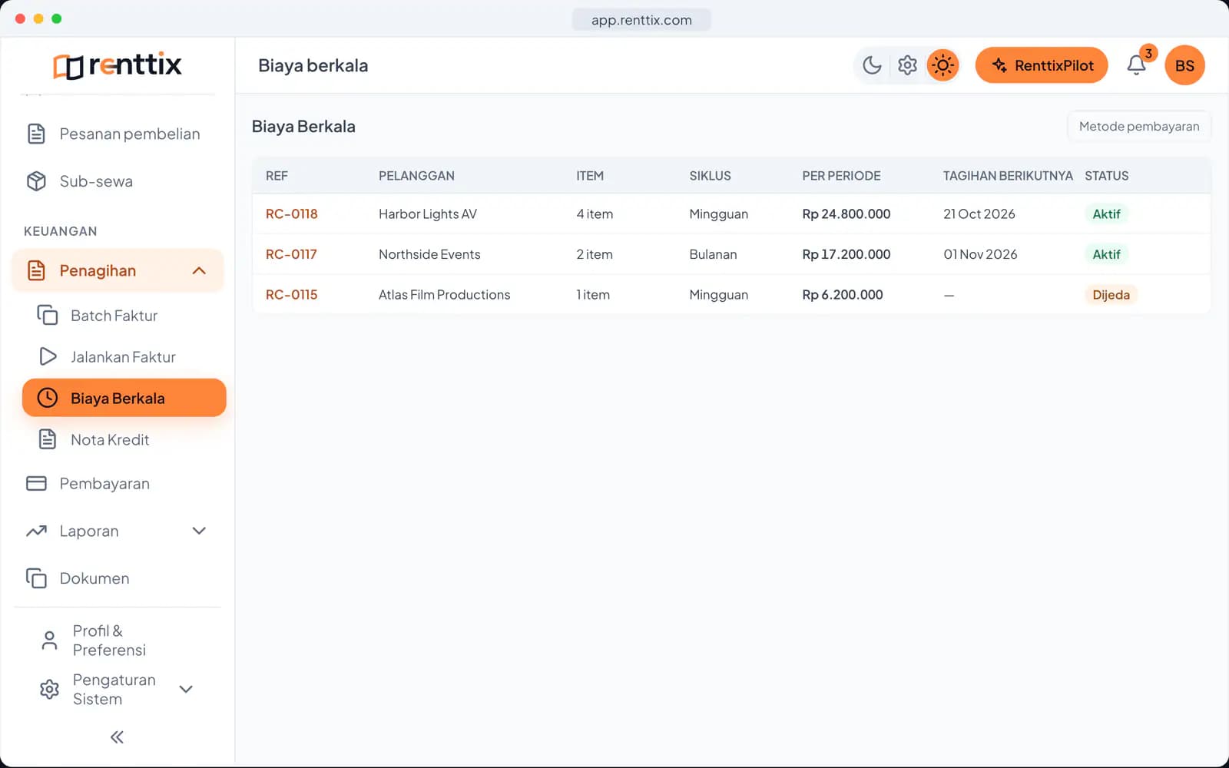Screen dimensions: 1229x768
Task: Open recurring charge RC-0115
Action: (x=291, y=295)
